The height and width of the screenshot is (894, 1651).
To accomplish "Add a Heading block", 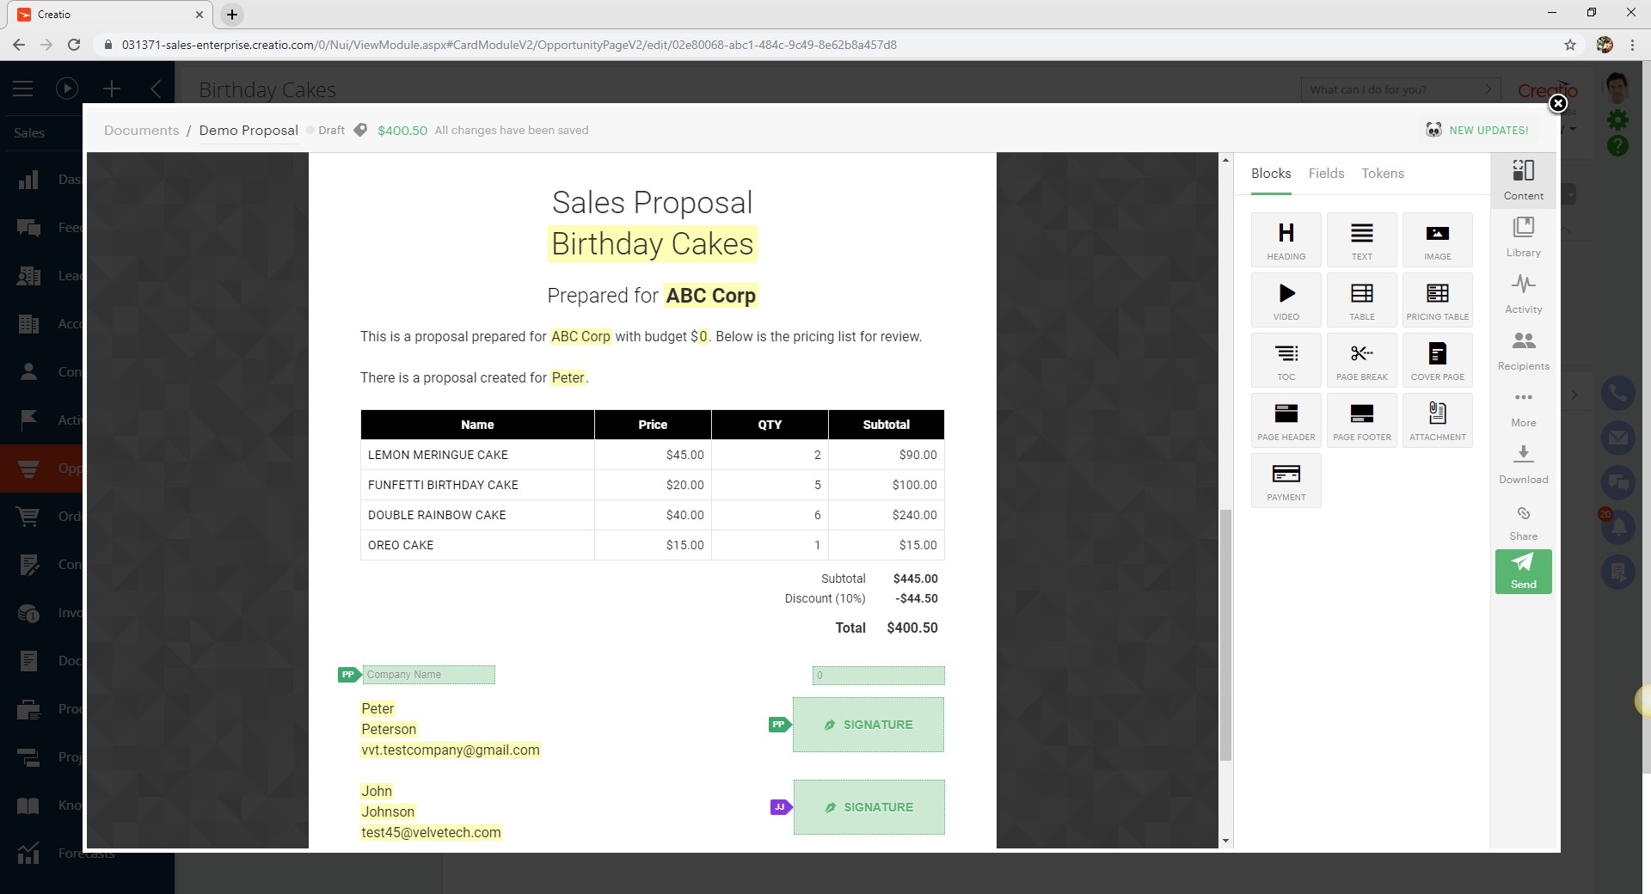I will tap(1286, 239).
